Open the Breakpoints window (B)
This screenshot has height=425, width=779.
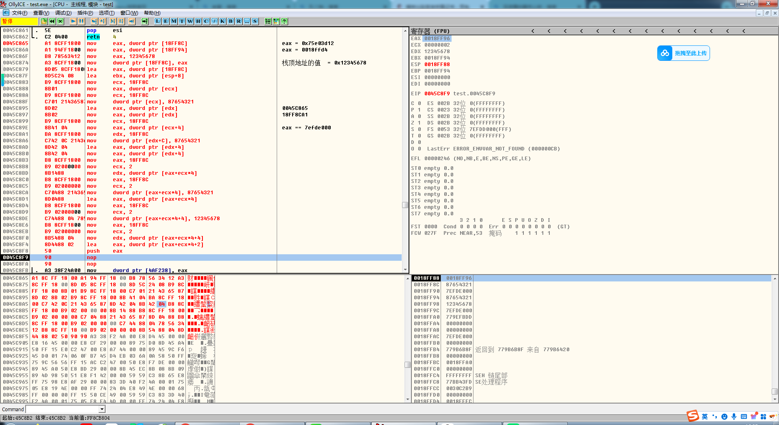coord(230,21)
